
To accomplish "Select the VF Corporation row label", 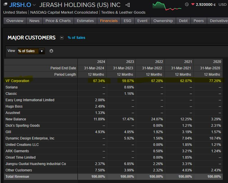I will click(x=17, y=81).
